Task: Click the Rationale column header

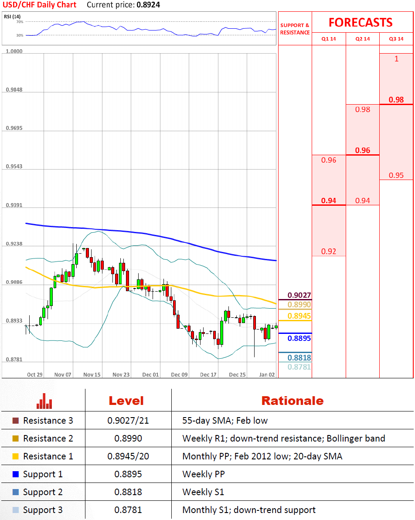Action: point(292,401)
